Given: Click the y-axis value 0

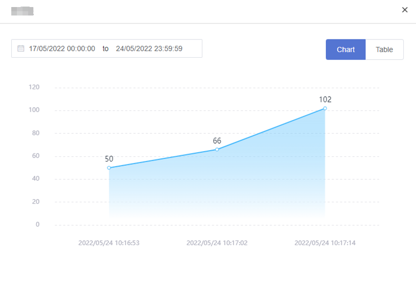Looking at the screenshot, I should (x=38, y=224).
